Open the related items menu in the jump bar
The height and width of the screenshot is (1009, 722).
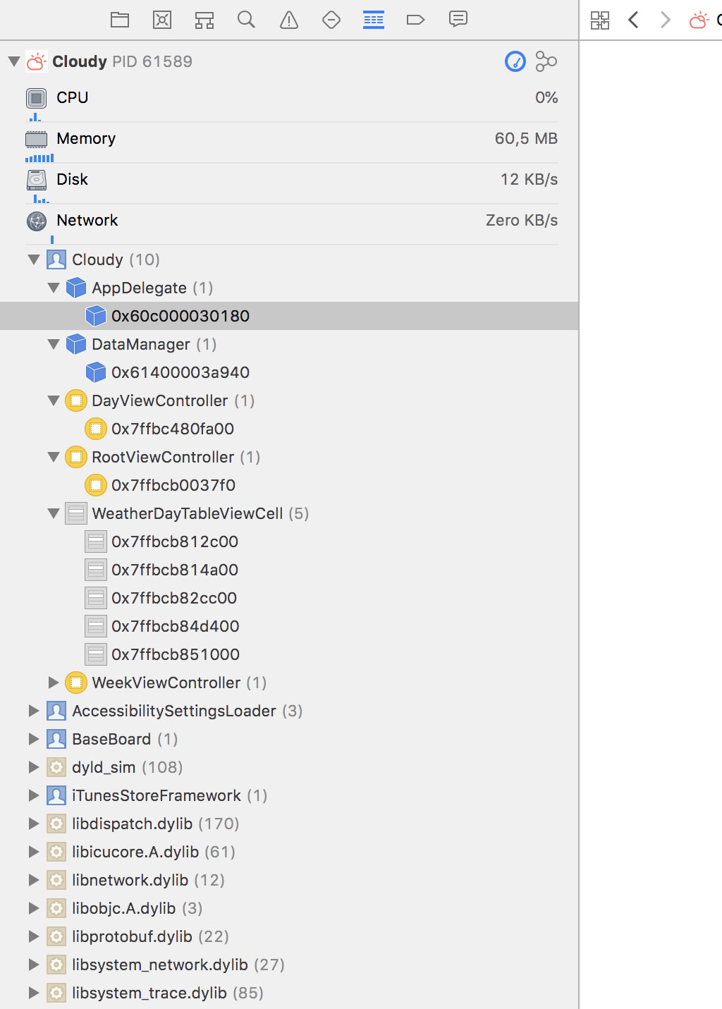[600, 20]
